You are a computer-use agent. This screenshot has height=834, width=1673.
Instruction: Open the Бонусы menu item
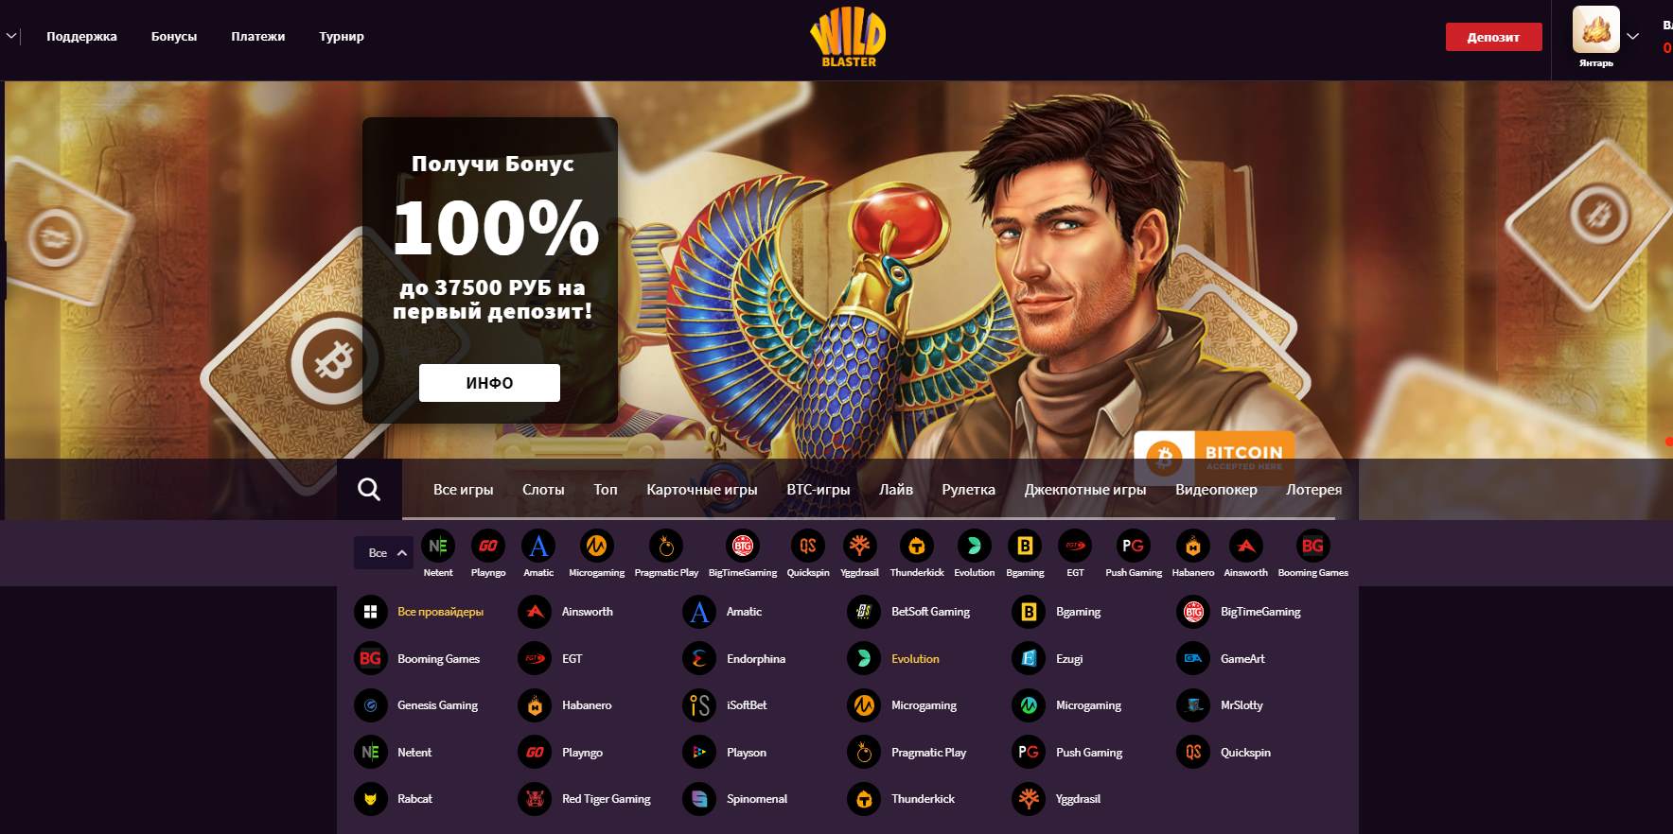pos(174,37)
